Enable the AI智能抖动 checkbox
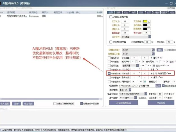Screen dimensions: 176x132 [109, 69]
